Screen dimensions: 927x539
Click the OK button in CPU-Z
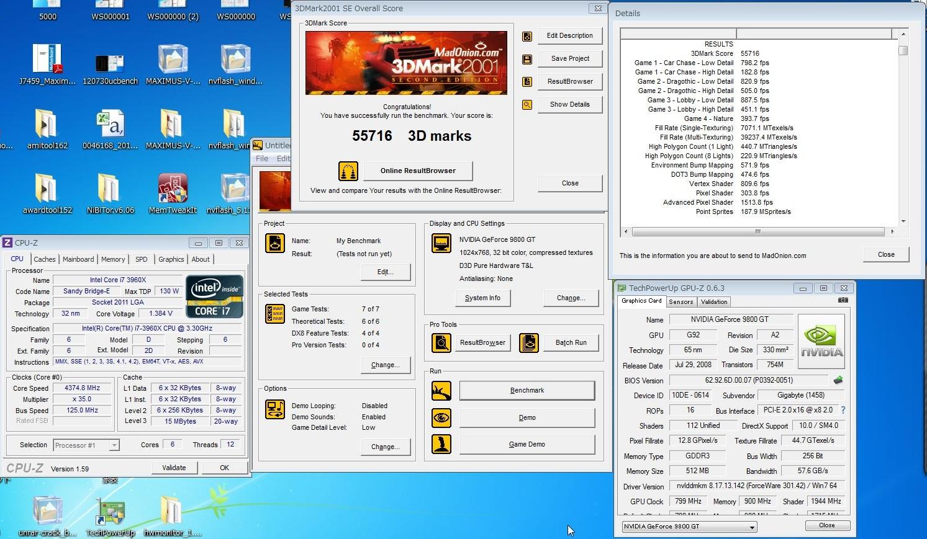coord(225,468)
